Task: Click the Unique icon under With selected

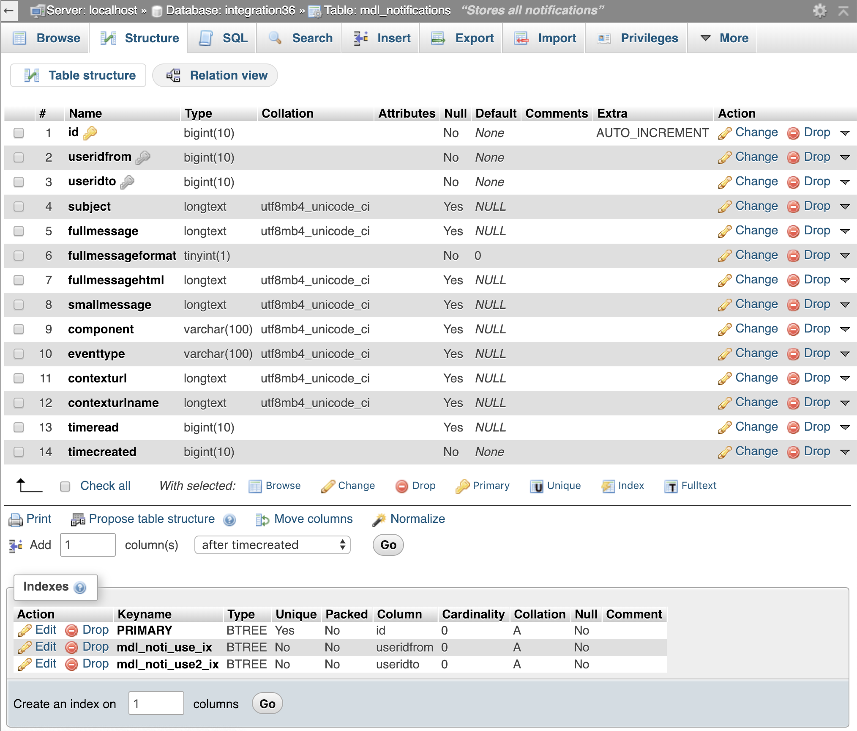Action: point(537,486)
